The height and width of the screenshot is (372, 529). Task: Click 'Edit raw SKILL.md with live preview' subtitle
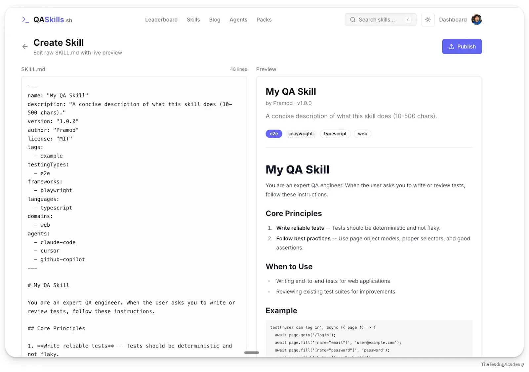click(x=78, y=53)
